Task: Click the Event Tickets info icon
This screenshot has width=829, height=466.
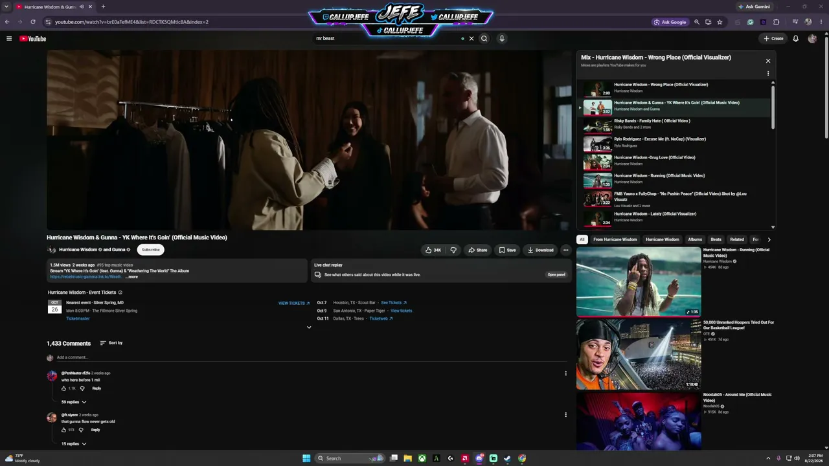Action: pos(120,293)
